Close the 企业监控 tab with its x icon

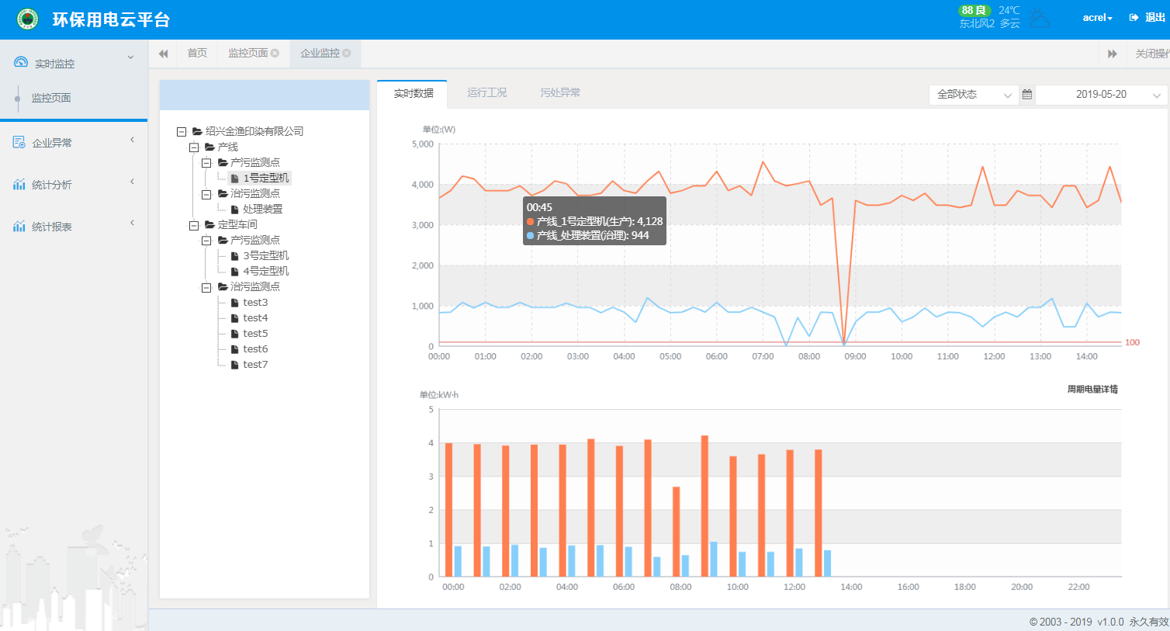[x=347, y=53]
